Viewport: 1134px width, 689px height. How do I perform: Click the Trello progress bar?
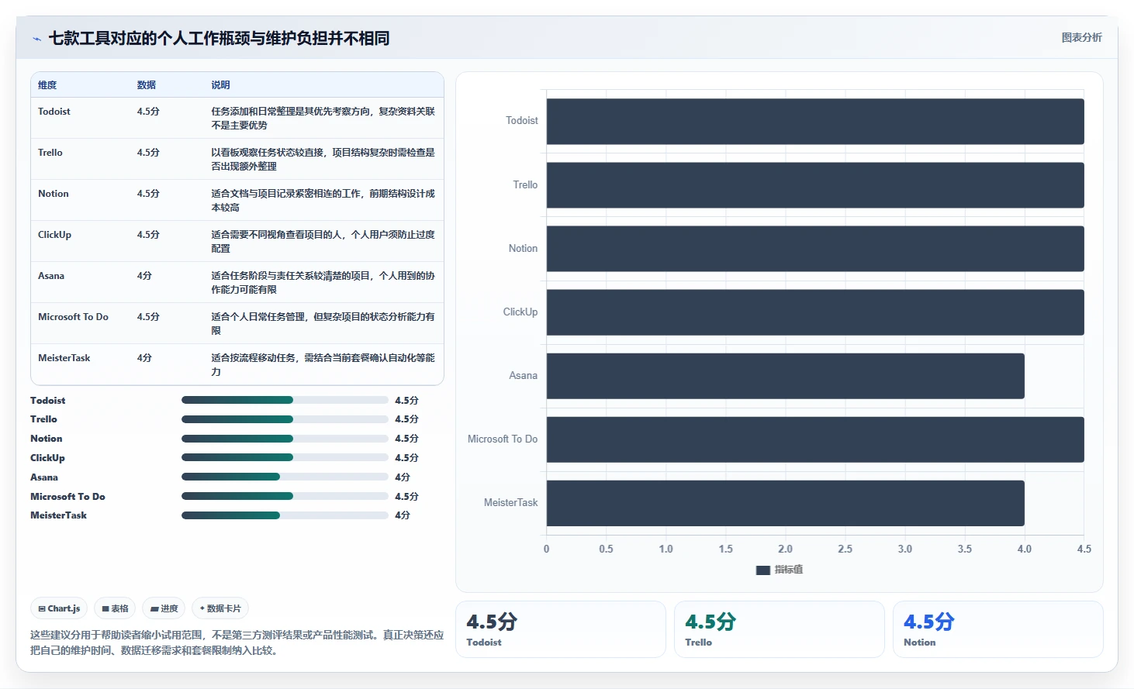[x=285, y=419]
